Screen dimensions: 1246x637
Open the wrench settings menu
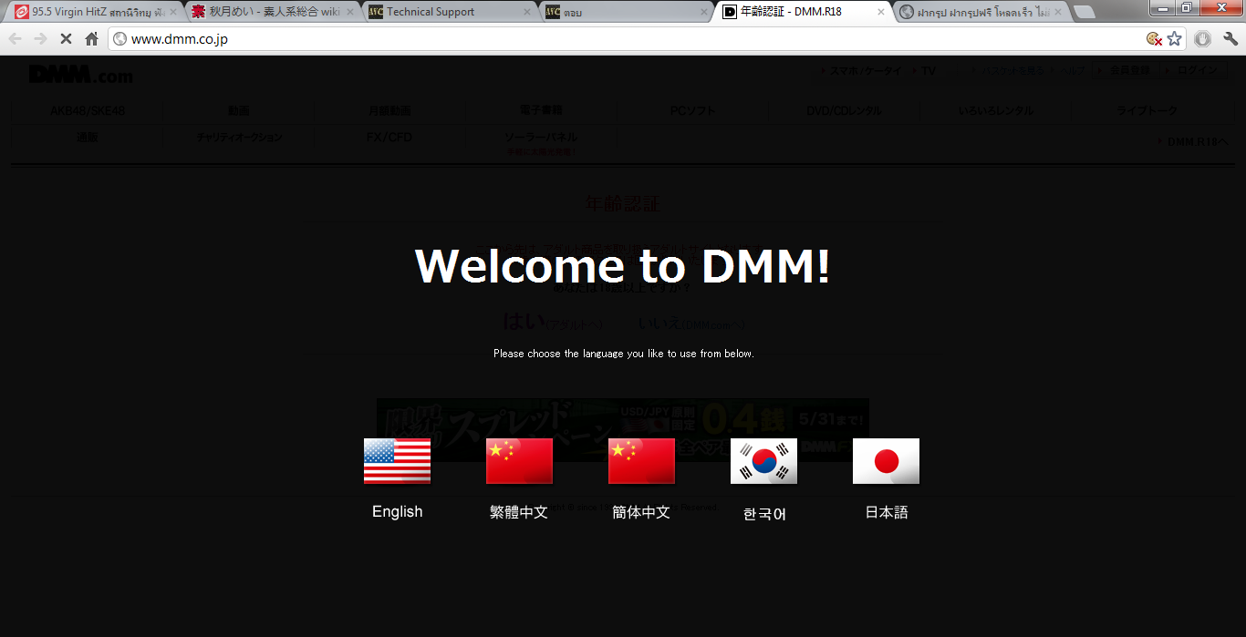pyautogui.click(x=1230, y=39)
